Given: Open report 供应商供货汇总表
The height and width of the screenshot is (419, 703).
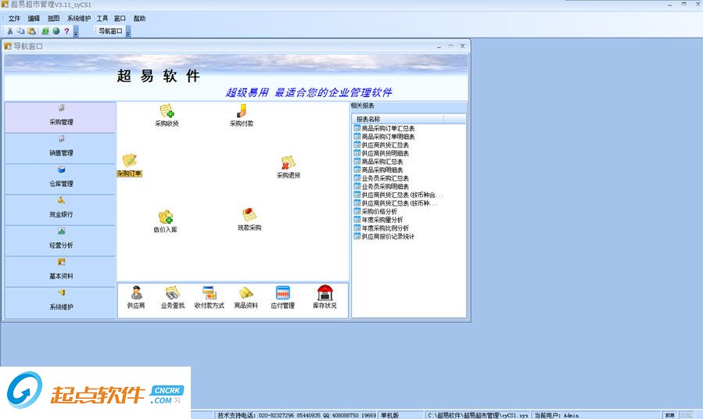Looking at the screenshot, I should coord(382,145).
